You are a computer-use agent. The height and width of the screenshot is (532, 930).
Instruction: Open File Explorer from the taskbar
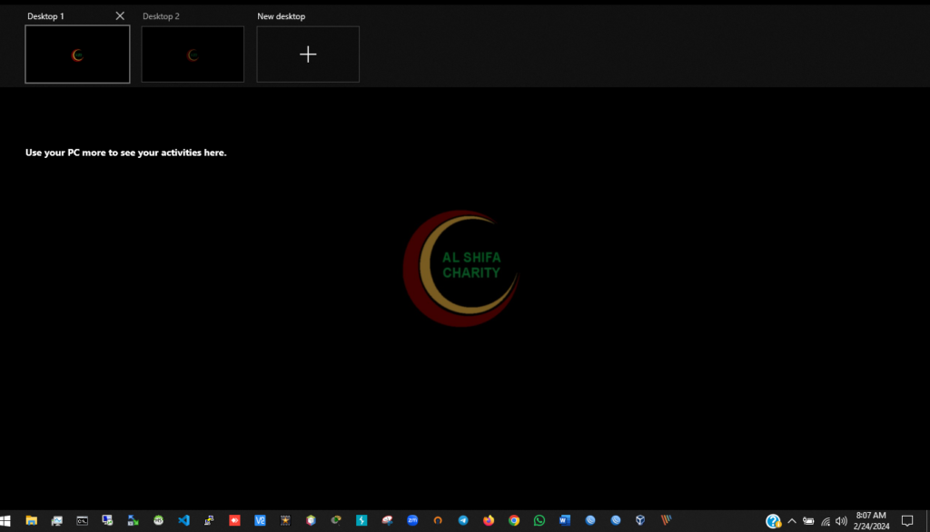pos(32,520)
